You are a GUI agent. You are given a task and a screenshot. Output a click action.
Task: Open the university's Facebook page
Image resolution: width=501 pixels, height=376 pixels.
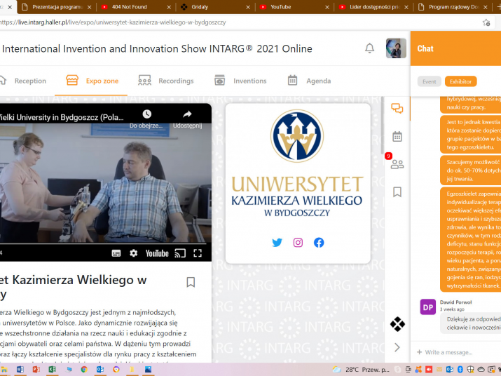pos(319,243)
